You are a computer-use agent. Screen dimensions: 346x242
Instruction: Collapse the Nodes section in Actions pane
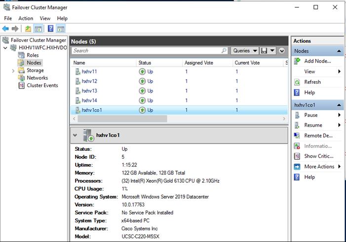339,51
